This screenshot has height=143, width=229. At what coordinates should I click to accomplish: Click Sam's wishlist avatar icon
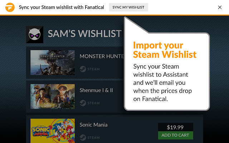pos(35,34)
